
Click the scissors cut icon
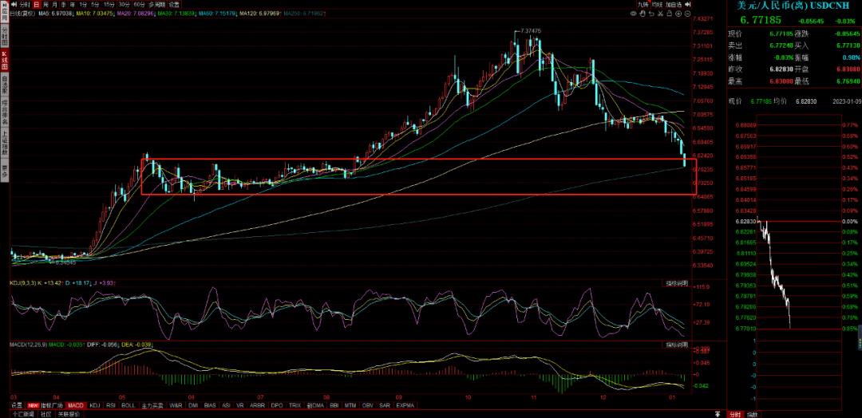[660, 14]
